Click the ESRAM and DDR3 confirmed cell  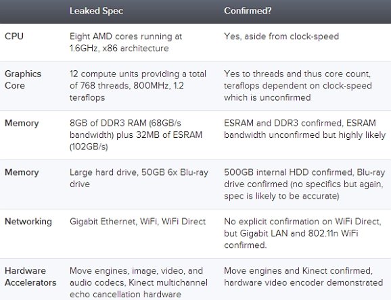pos(304,129)
